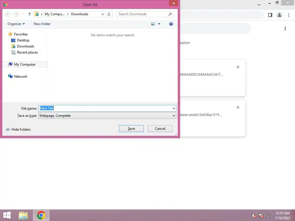Change your view icon button
This screenshot has height=221, width=295.
(x=153, y=24)
